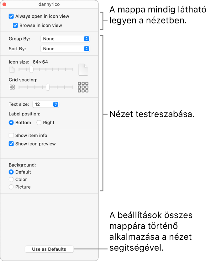The width and height of the screenshot is (211, 262).
Task: Disable Show icon preview
Action: (x=11, y=144)
